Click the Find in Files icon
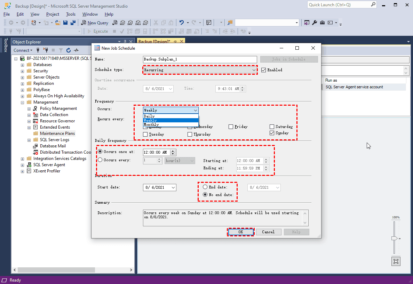The image size is (413, 284). 230,23
